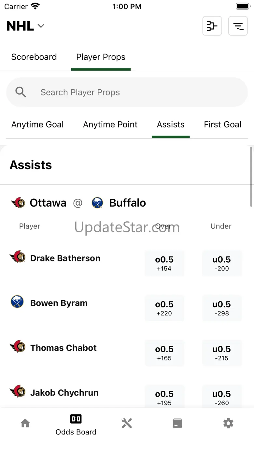Select the First Goal category tab
The image size is (254, 452).
click(222, 124)
